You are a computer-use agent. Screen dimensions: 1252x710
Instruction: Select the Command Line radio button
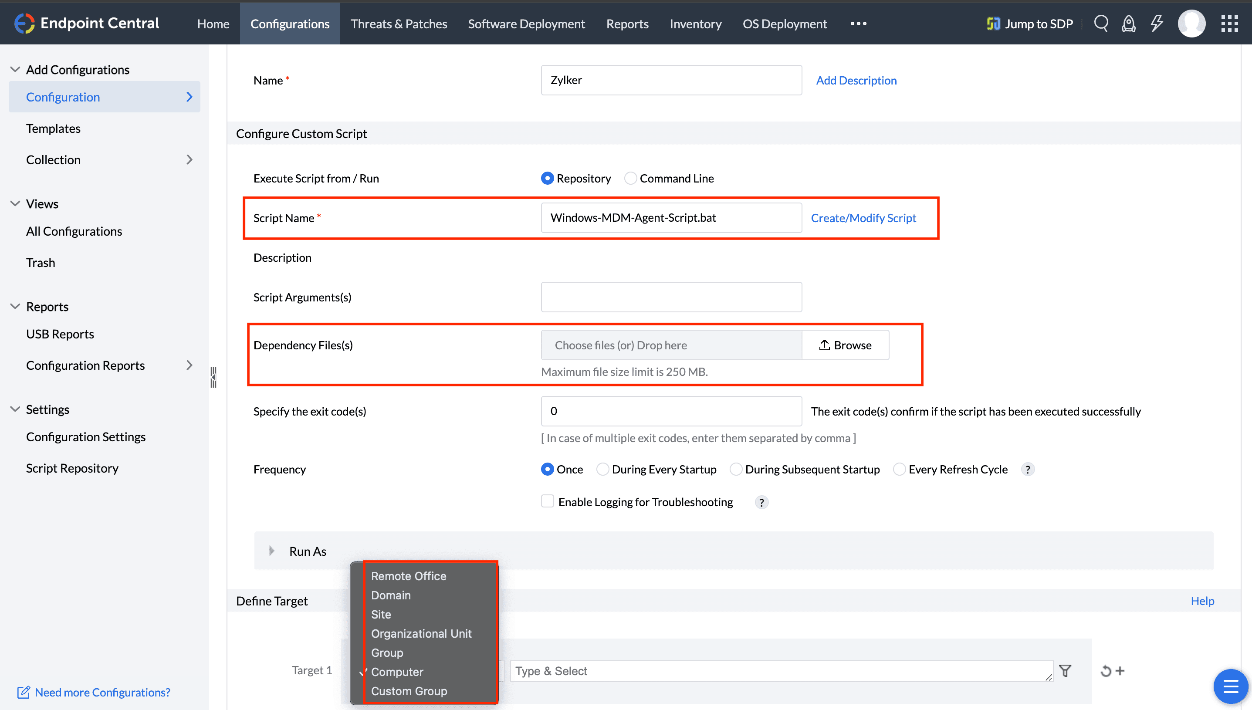pos(630,179)
